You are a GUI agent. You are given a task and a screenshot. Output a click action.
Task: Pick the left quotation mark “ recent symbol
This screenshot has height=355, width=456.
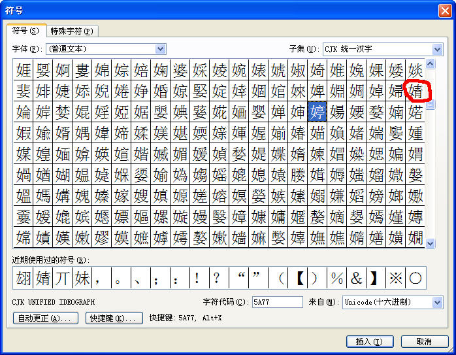pyautogui.click(x=238, y=278)
